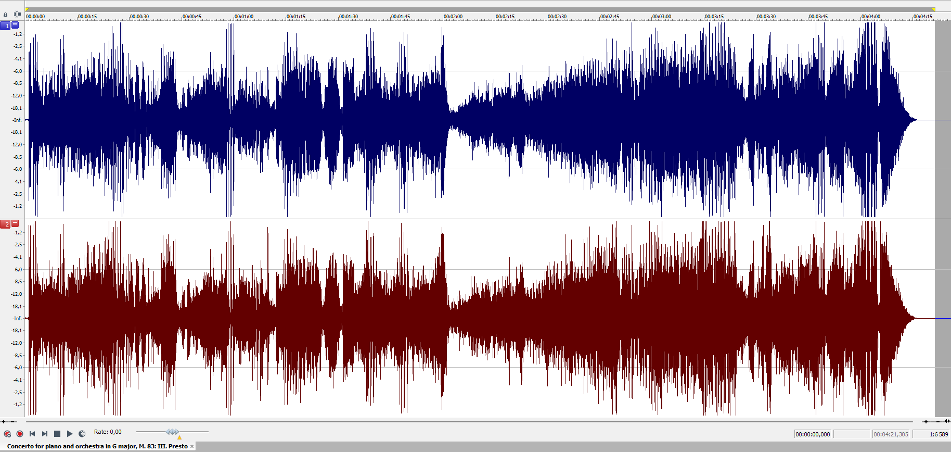
Task: Click the edit tool selector icon
Action: (17, 14)
